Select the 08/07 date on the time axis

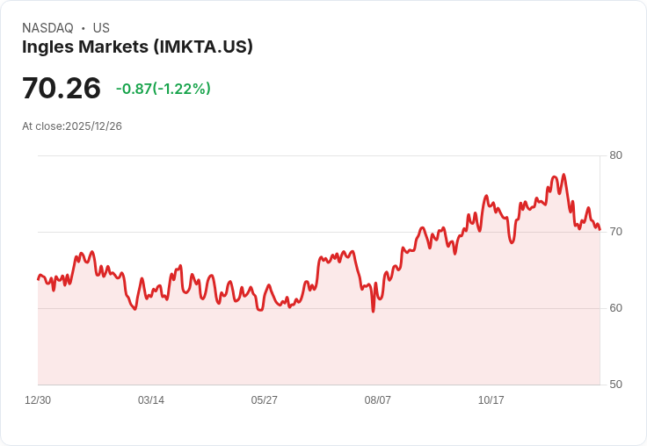(x=378, y=400)
